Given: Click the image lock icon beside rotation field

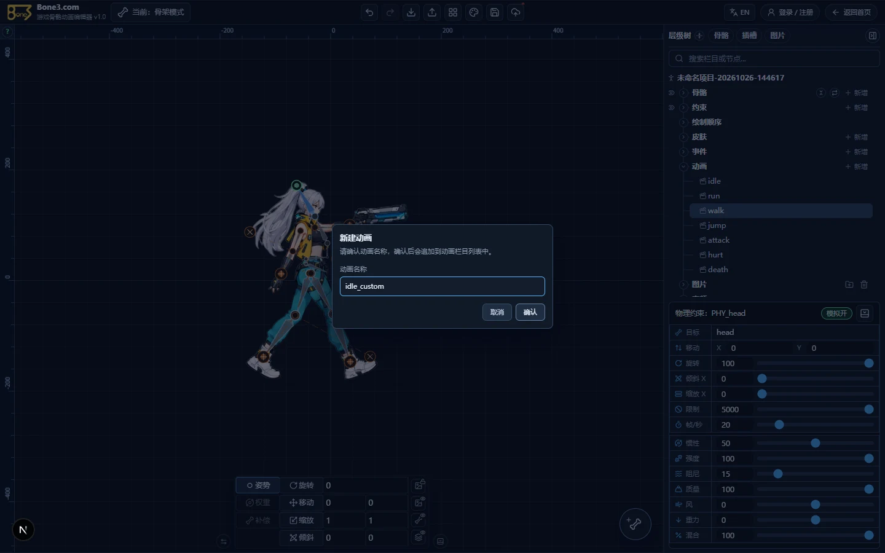Looking at the screenshot, I should point(419,485).
